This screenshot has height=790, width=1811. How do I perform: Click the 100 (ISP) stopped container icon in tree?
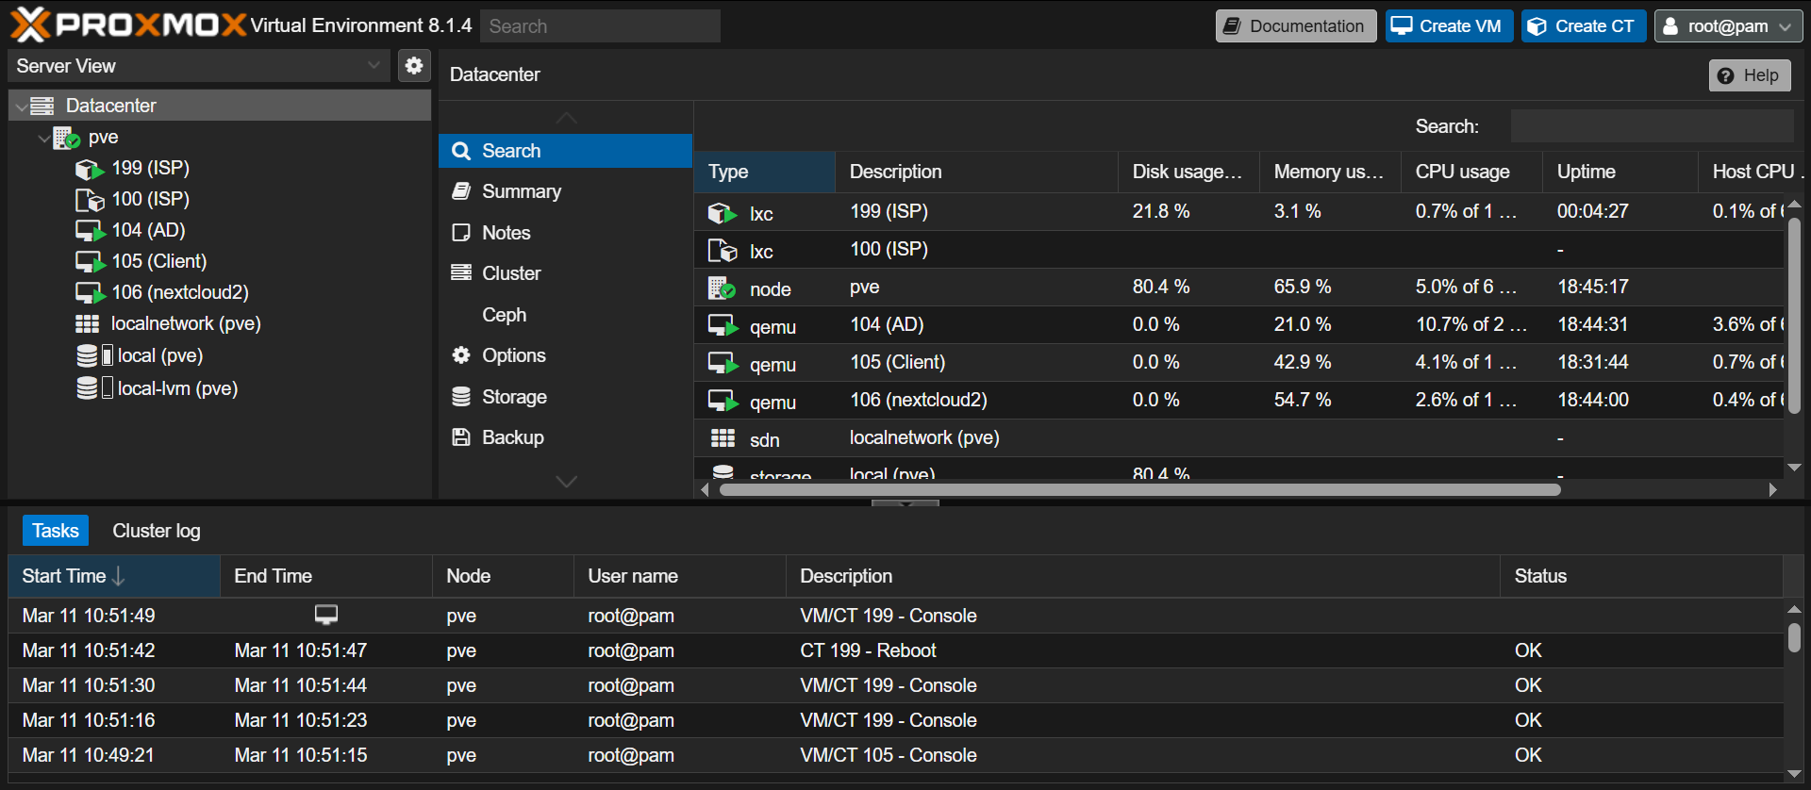(90, 200)
